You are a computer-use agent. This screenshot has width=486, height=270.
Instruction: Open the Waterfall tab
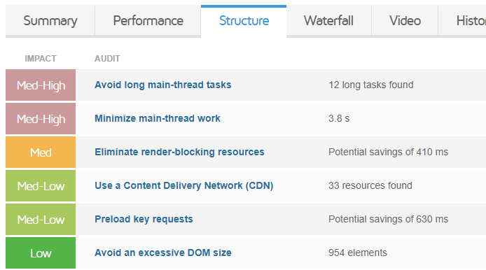tap(328, 21)
